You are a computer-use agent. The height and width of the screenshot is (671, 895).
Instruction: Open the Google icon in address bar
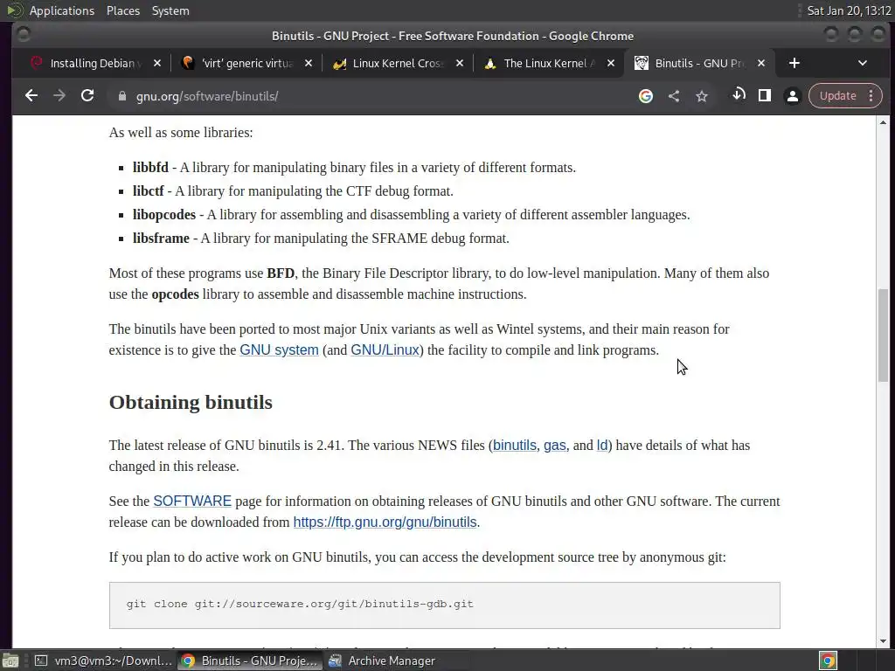646,96
